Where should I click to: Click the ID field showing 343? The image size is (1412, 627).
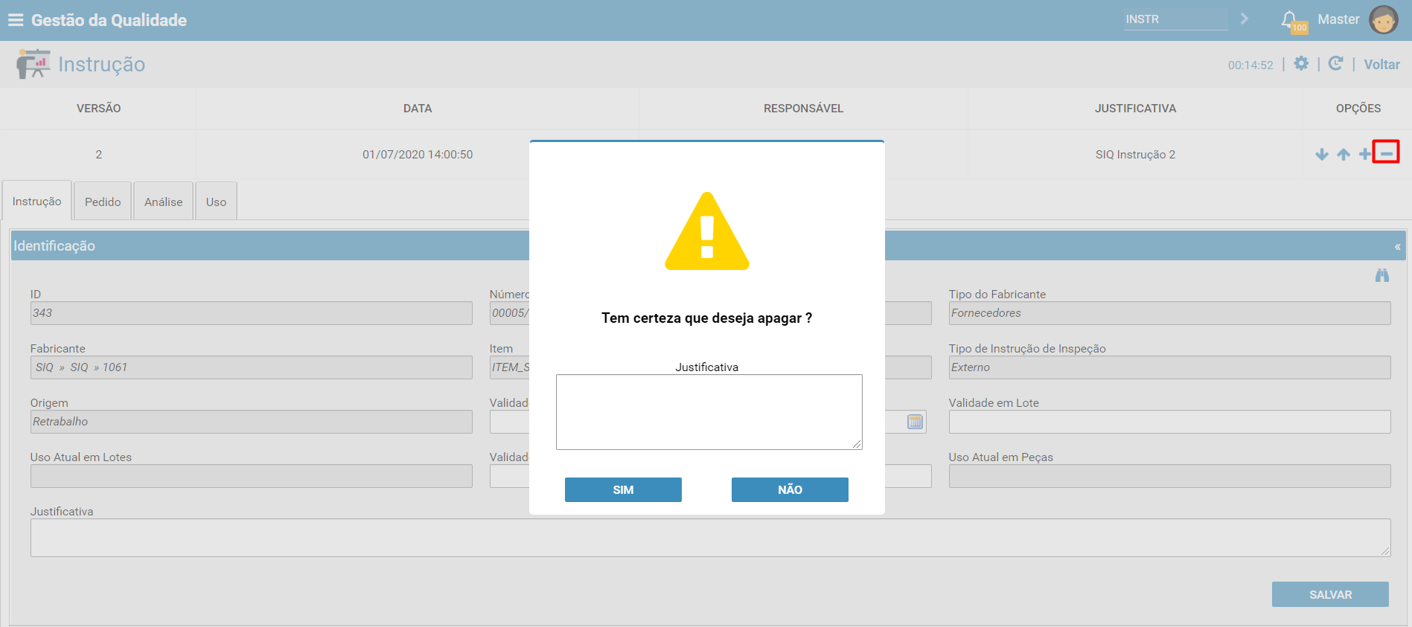pyautogui.click(x=252, y=313)
